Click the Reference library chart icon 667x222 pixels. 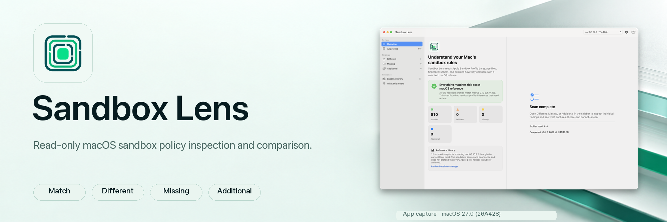(x=433, y=150)
